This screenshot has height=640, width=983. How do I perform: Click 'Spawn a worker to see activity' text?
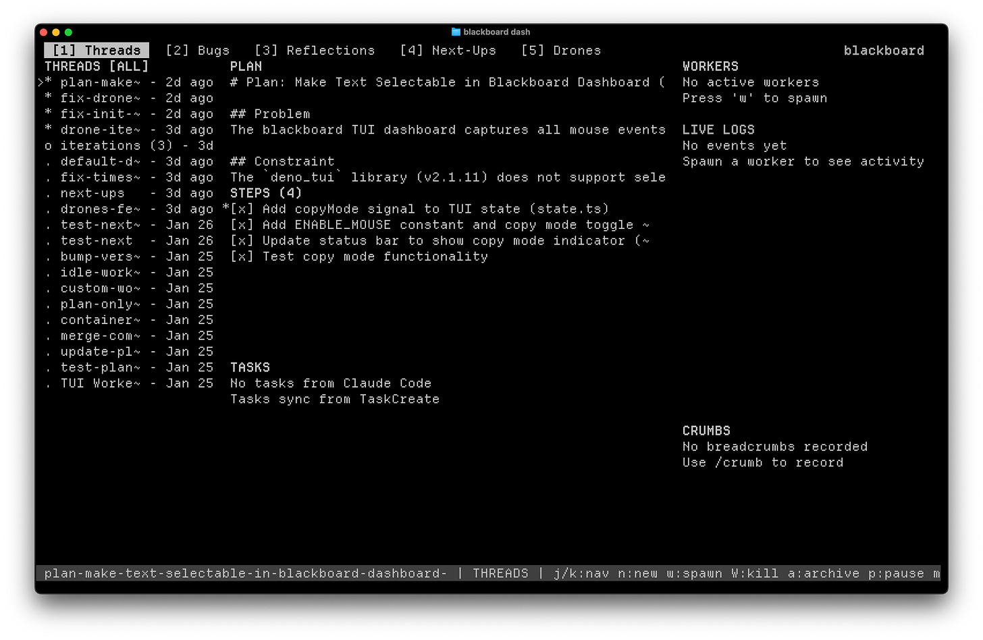(x=803, y=161)
